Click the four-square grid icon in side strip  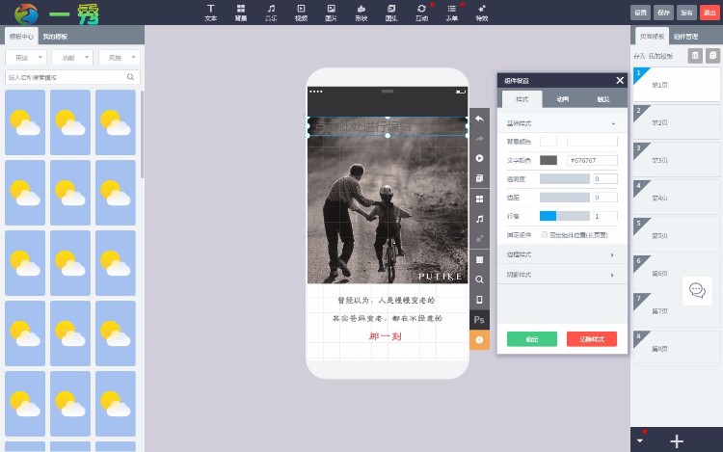[479, 199]
